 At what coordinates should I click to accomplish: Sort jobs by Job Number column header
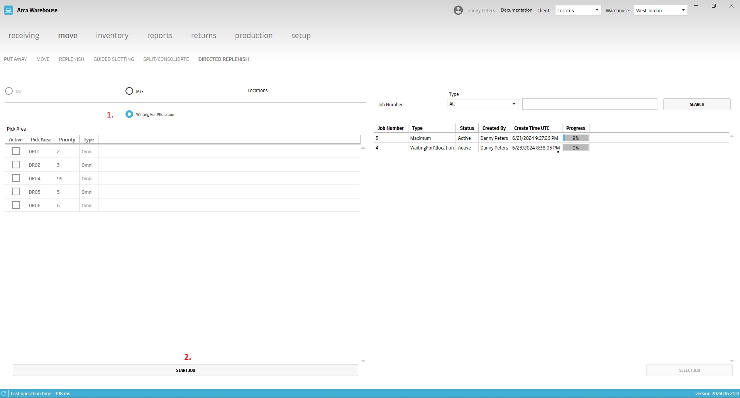(x=391, y=128)
